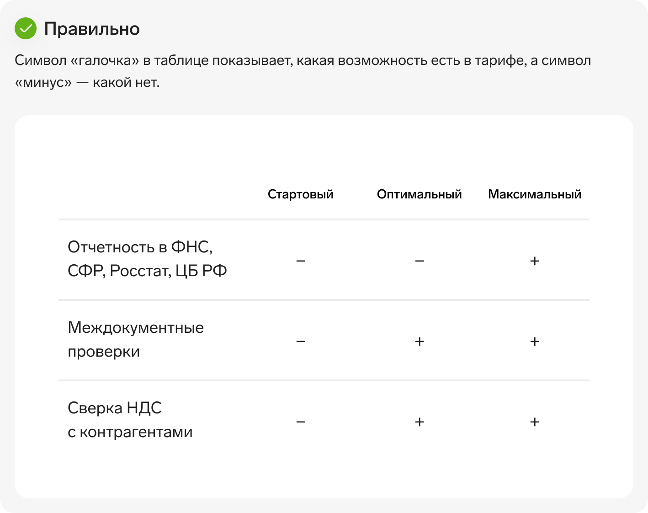The image size is (648, 513).
Task: Click plus icon for Отчетность under Максимальный
Action: (535, 261)
